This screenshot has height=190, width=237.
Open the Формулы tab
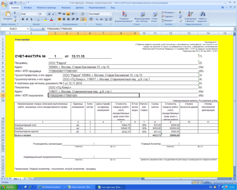click(66, 7)
